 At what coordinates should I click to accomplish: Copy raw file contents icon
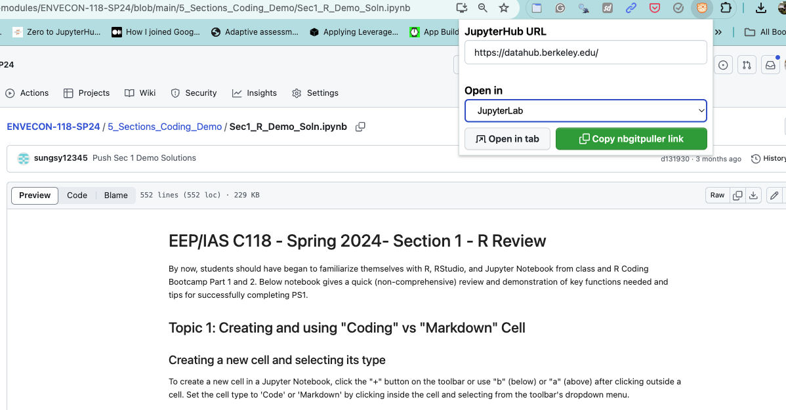pyautogui.click(x=737, y=195)
